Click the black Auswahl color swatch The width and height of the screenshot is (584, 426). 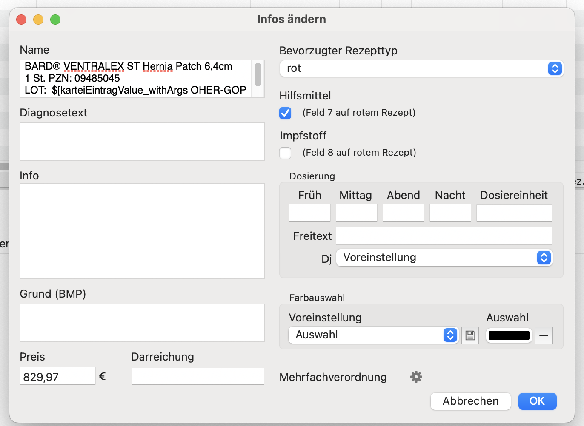509,335
